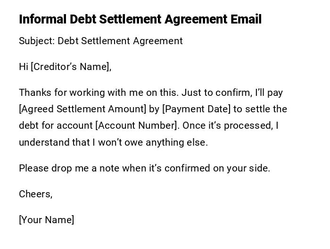Select the [Agreed Settlement Amount] placeholder
330x249 pixels.
pos(82,109)
